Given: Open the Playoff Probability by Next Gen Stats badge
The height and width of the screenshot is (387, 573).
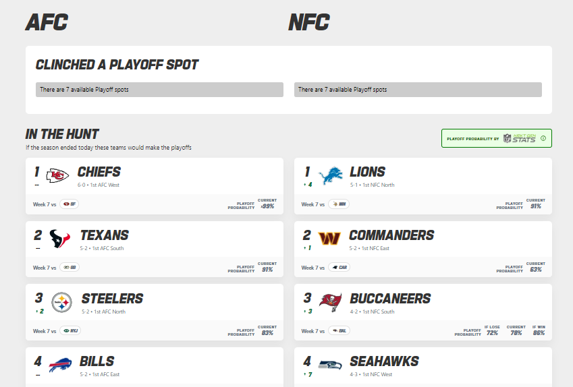Looking at the screenshot, I should (497, 138).
